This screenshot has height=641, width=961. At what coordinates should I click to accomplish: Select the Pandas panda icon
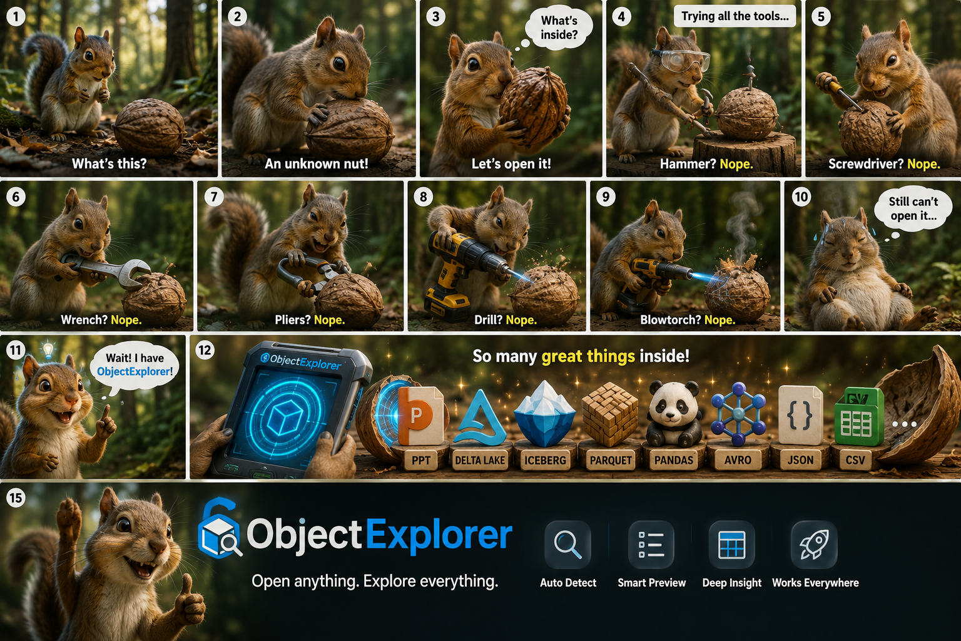click(x=673, y=413)
